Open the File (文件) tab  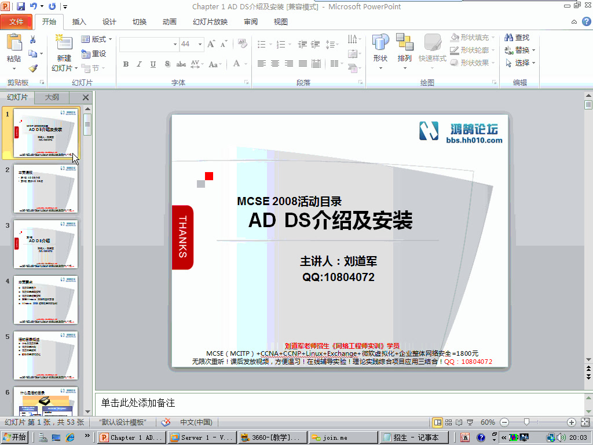pyautogui.click(x=16, y=22)
